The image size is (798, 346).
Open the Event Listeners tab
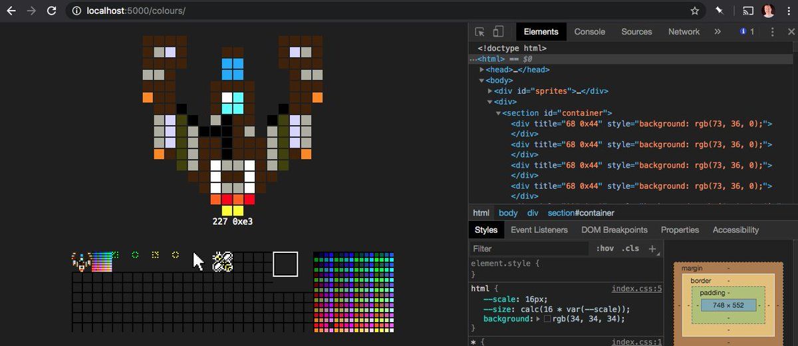539,230
